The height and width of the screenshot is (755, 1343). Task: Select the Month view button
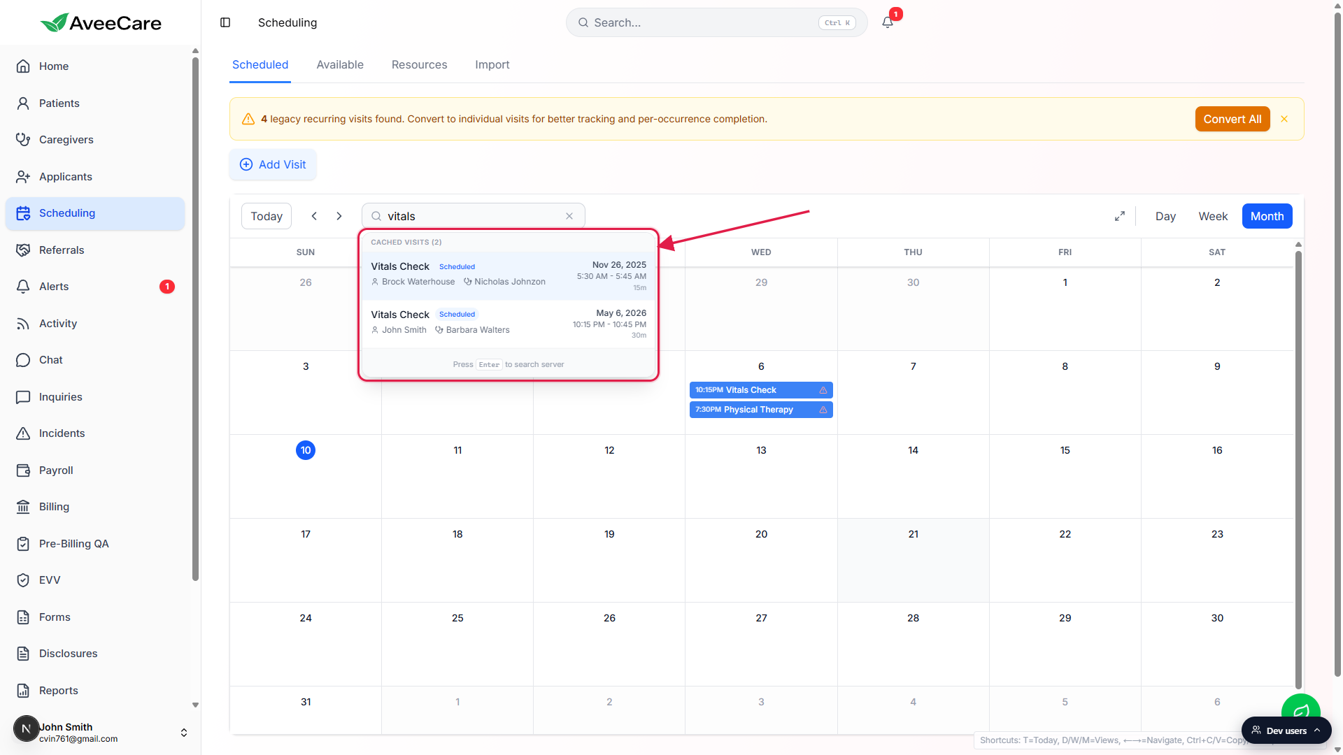coord(1267,216)
